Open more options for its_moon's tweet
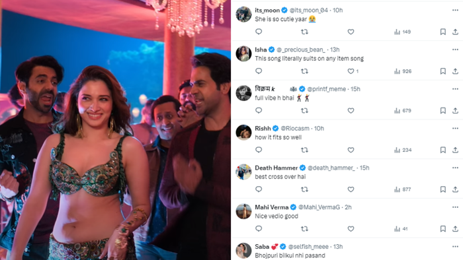Image resolution: width=463 pixels, height=260 pixels. click(455, 11)
